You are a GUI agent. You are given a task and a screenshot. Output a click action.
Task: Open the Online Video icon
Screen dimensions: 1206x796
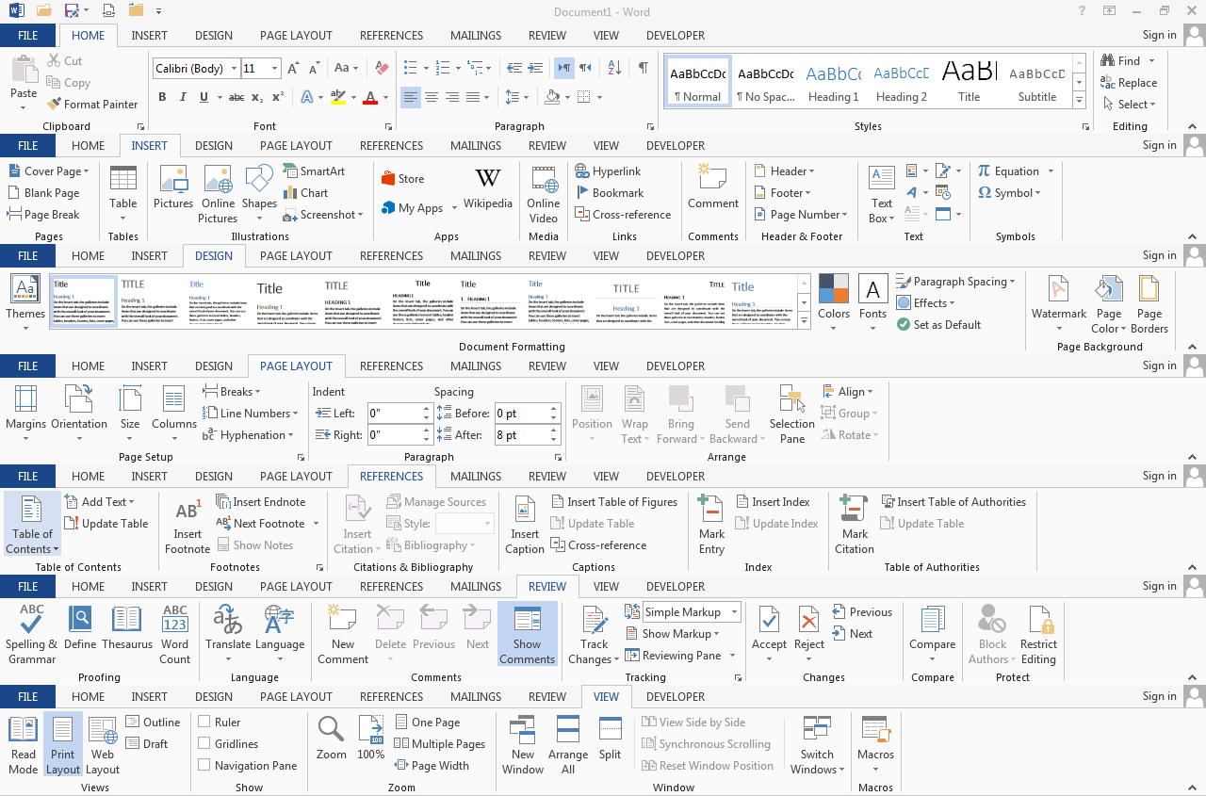(x=543, y=180)
